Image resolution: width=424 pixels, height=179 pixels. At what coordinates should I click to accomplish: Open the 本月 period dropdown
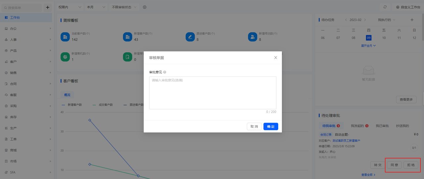96,7
